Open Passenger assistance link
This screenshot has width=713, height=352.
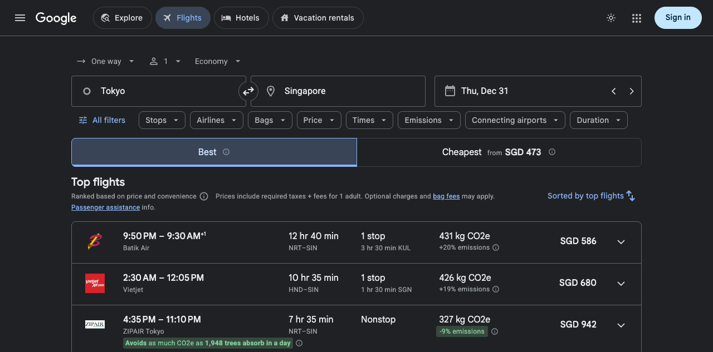pyautogui.click(x=105, y=207)
